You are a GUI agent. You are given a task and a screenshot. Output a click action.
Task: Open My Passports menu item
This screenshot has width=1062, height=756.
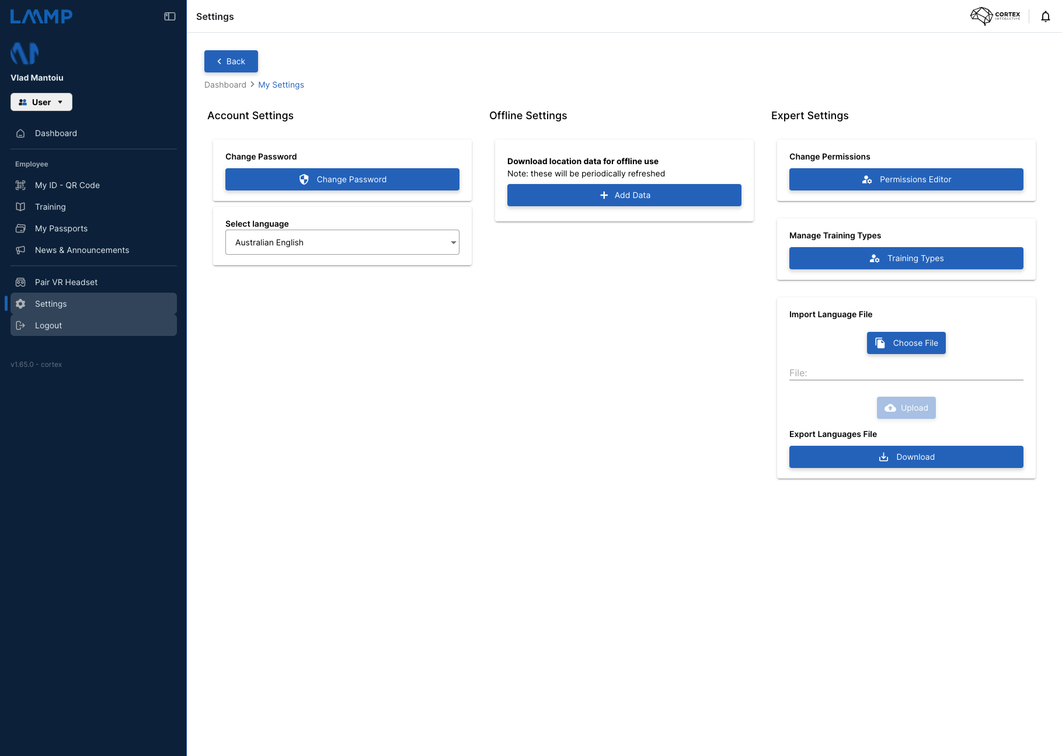point(93,228)
